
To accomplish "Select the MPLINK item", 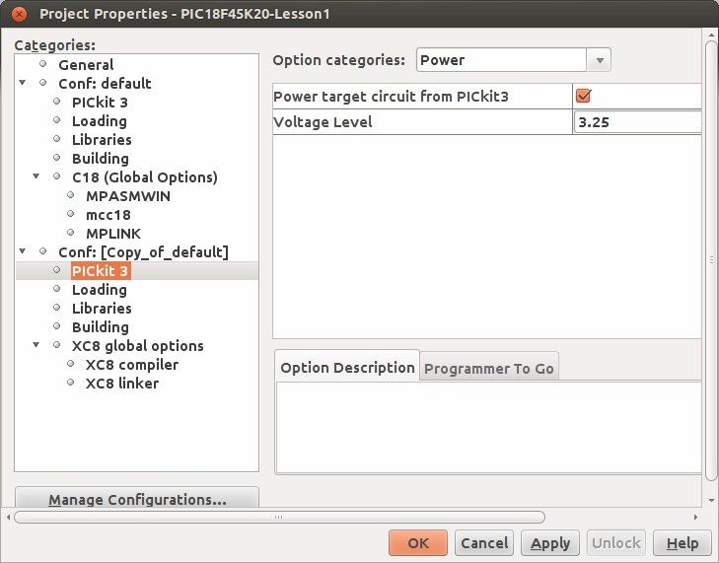I will pos(113,234).
